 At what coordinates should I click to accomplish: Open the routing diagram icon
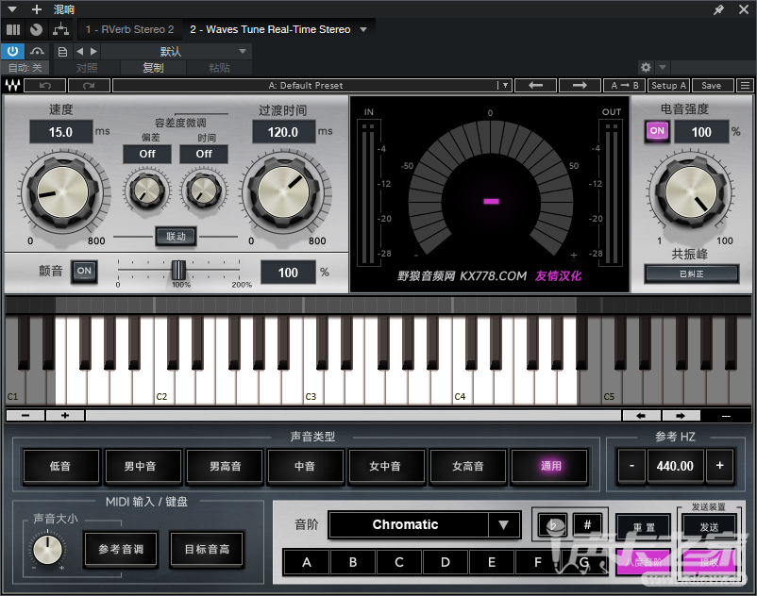[x=60, y=30]
